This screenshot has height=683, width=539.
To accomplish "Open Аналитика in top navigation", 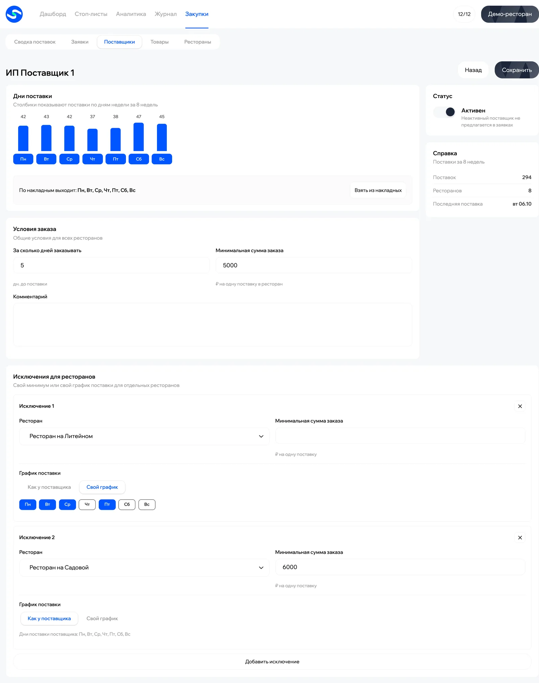I will click(x=131, y=14).
